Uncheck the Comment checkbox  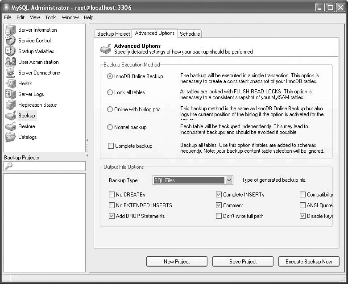tap(219, 205)
